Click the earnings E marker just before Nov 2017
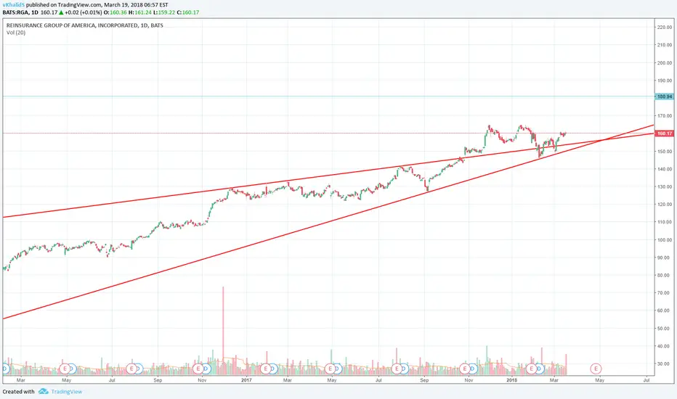The height and width of the screenshot is (399, 677). point(465,369)
